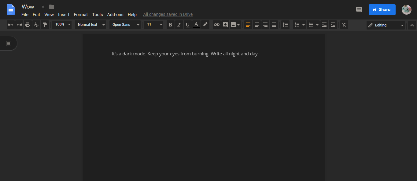This screenshot has height=181, width=417.
Task: Center align the text
Action: pos(257,25)
